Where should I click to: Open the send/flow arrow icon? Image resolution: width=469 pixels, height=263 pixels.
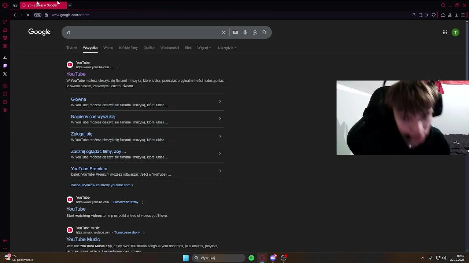[x=427, y=15]
